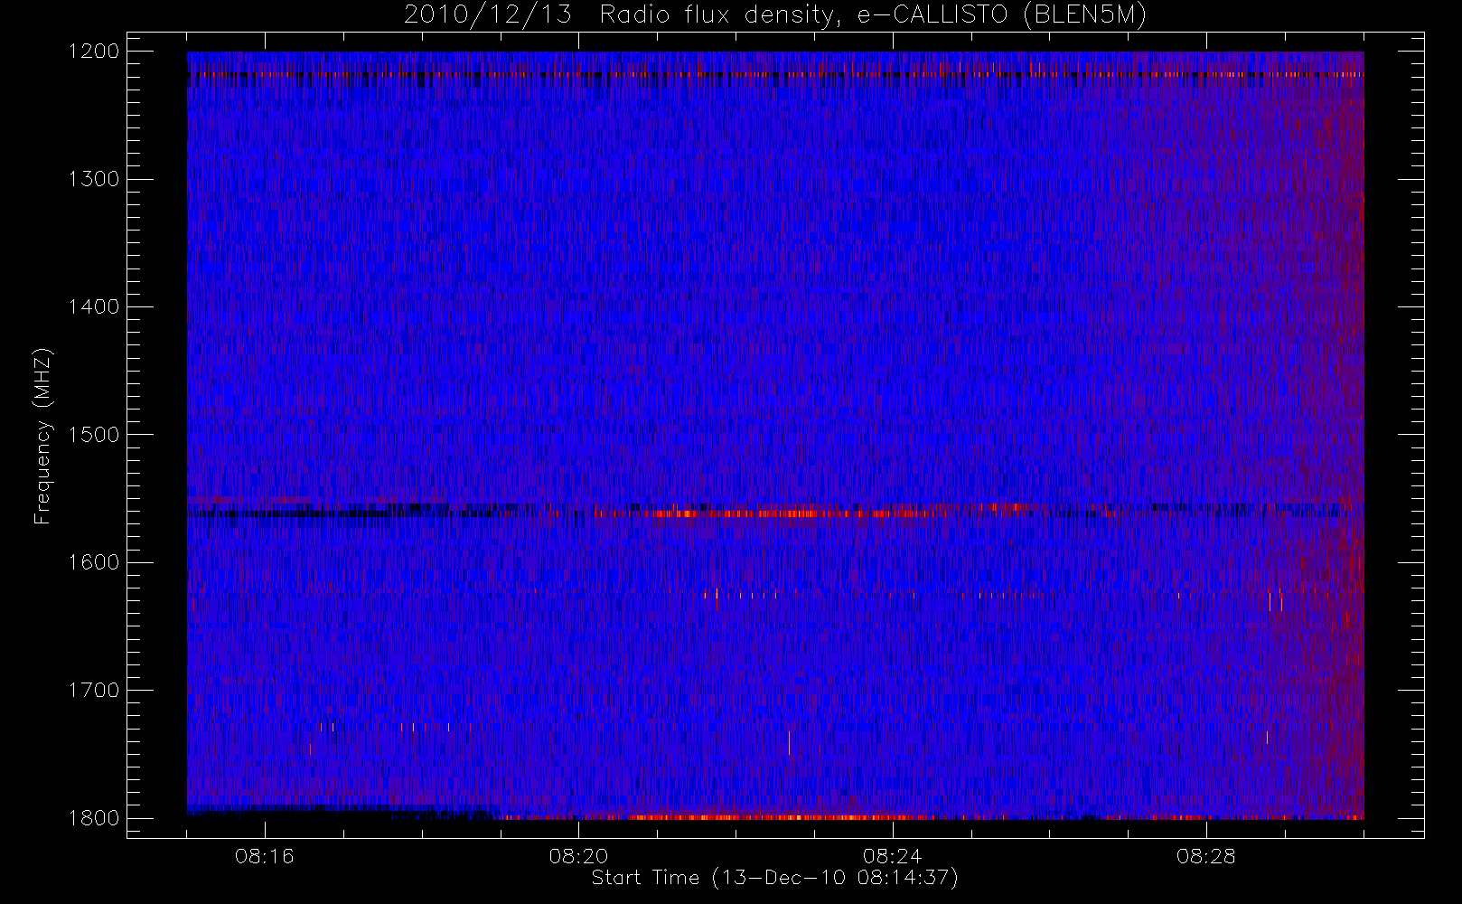Click the 1800 frequency tick label
Screen dimensions: 1462x904
pos(94,818)
